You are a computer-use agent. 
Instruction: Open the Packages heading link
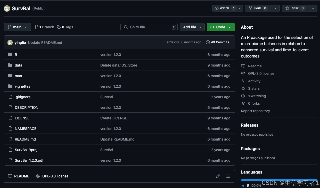[250, 149]
